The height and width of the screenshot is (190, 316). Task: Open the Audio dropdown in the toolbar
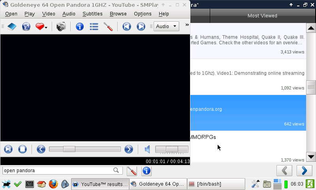click(166, 27)
